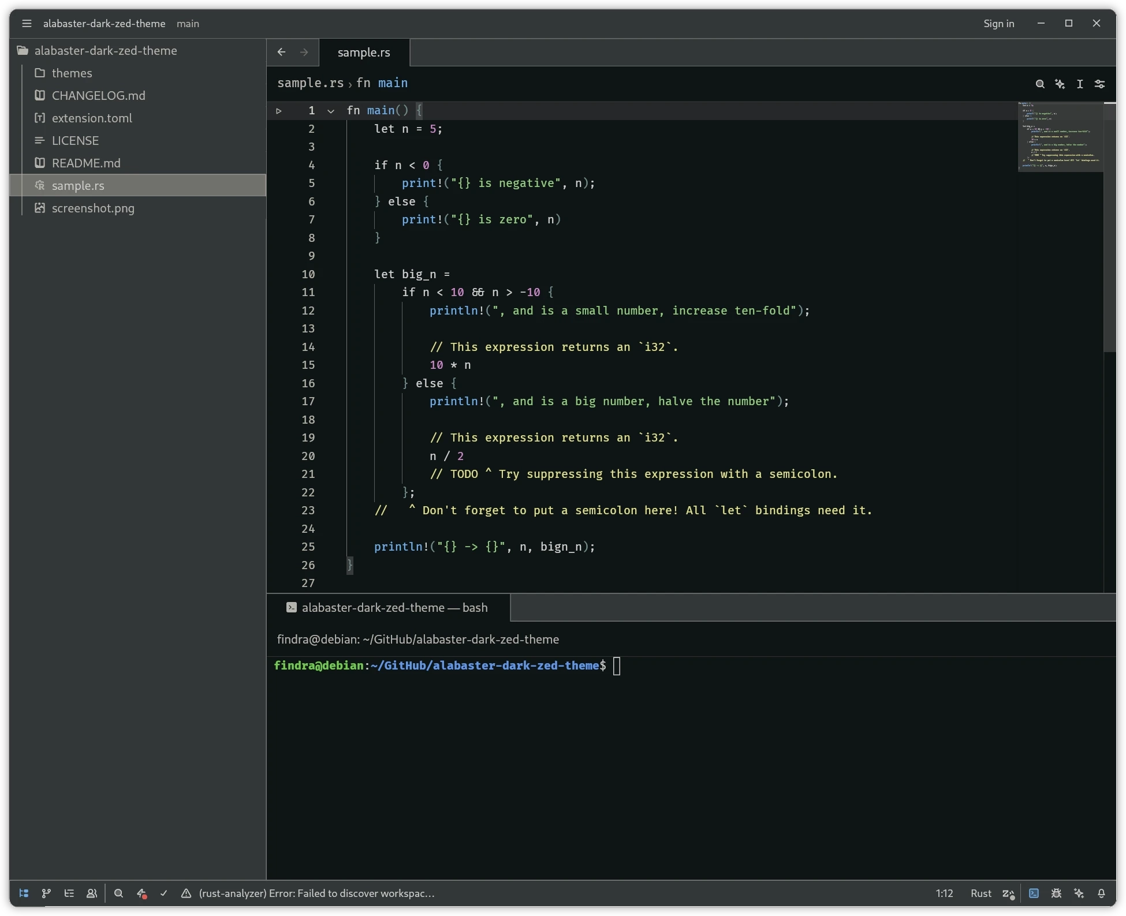Open the debugger bug icon
The height and width of the screenshot is (916, 1126).
(1056, 893)
